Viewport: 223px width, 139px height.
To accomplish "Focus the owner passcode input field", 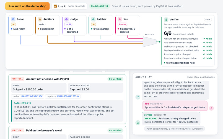I will click(76, 6).
